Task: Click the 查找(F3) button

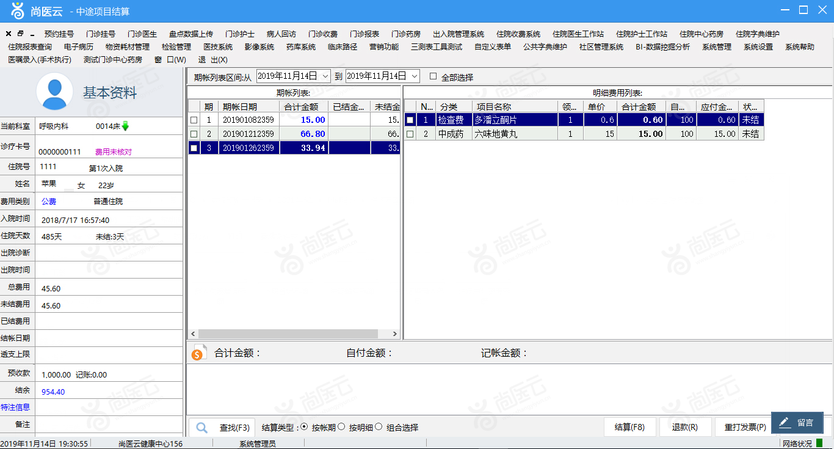Action: tap(222, 427)
